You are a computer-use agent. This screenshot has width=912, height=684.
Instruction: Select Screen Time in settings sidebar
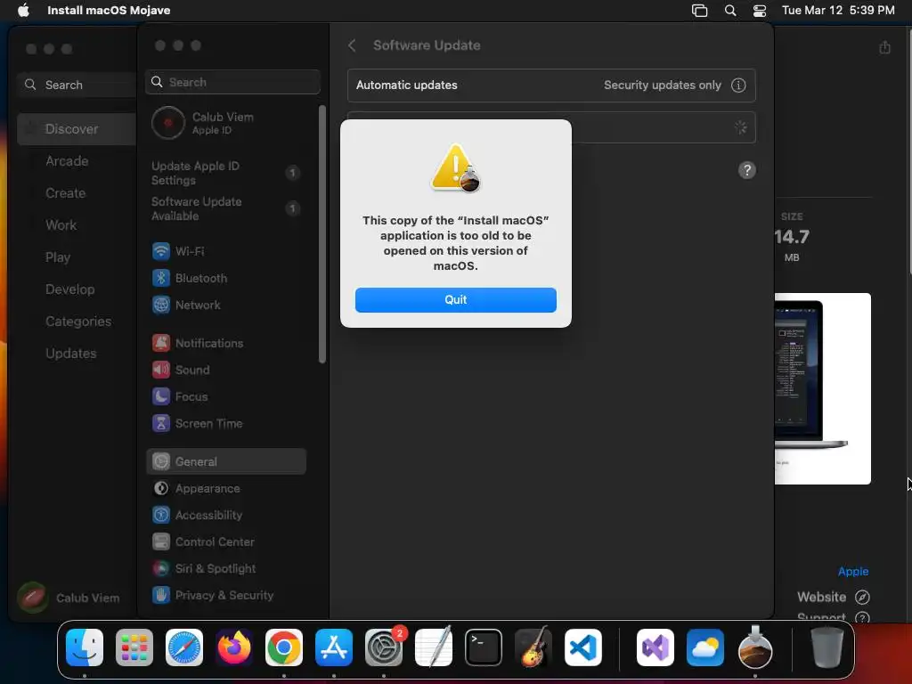click(x=227, y=423)
